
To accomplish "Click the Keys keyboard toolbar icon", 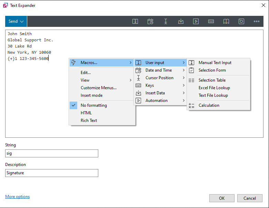I will click(x=211, y=21).
